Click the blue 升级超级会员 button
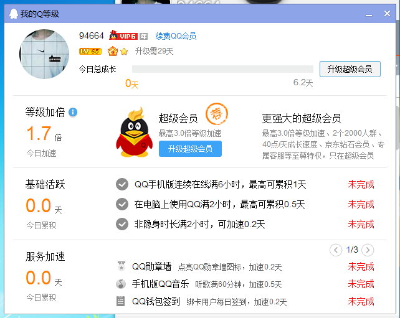The image size is (400, 318). click(x=190, y=149)
